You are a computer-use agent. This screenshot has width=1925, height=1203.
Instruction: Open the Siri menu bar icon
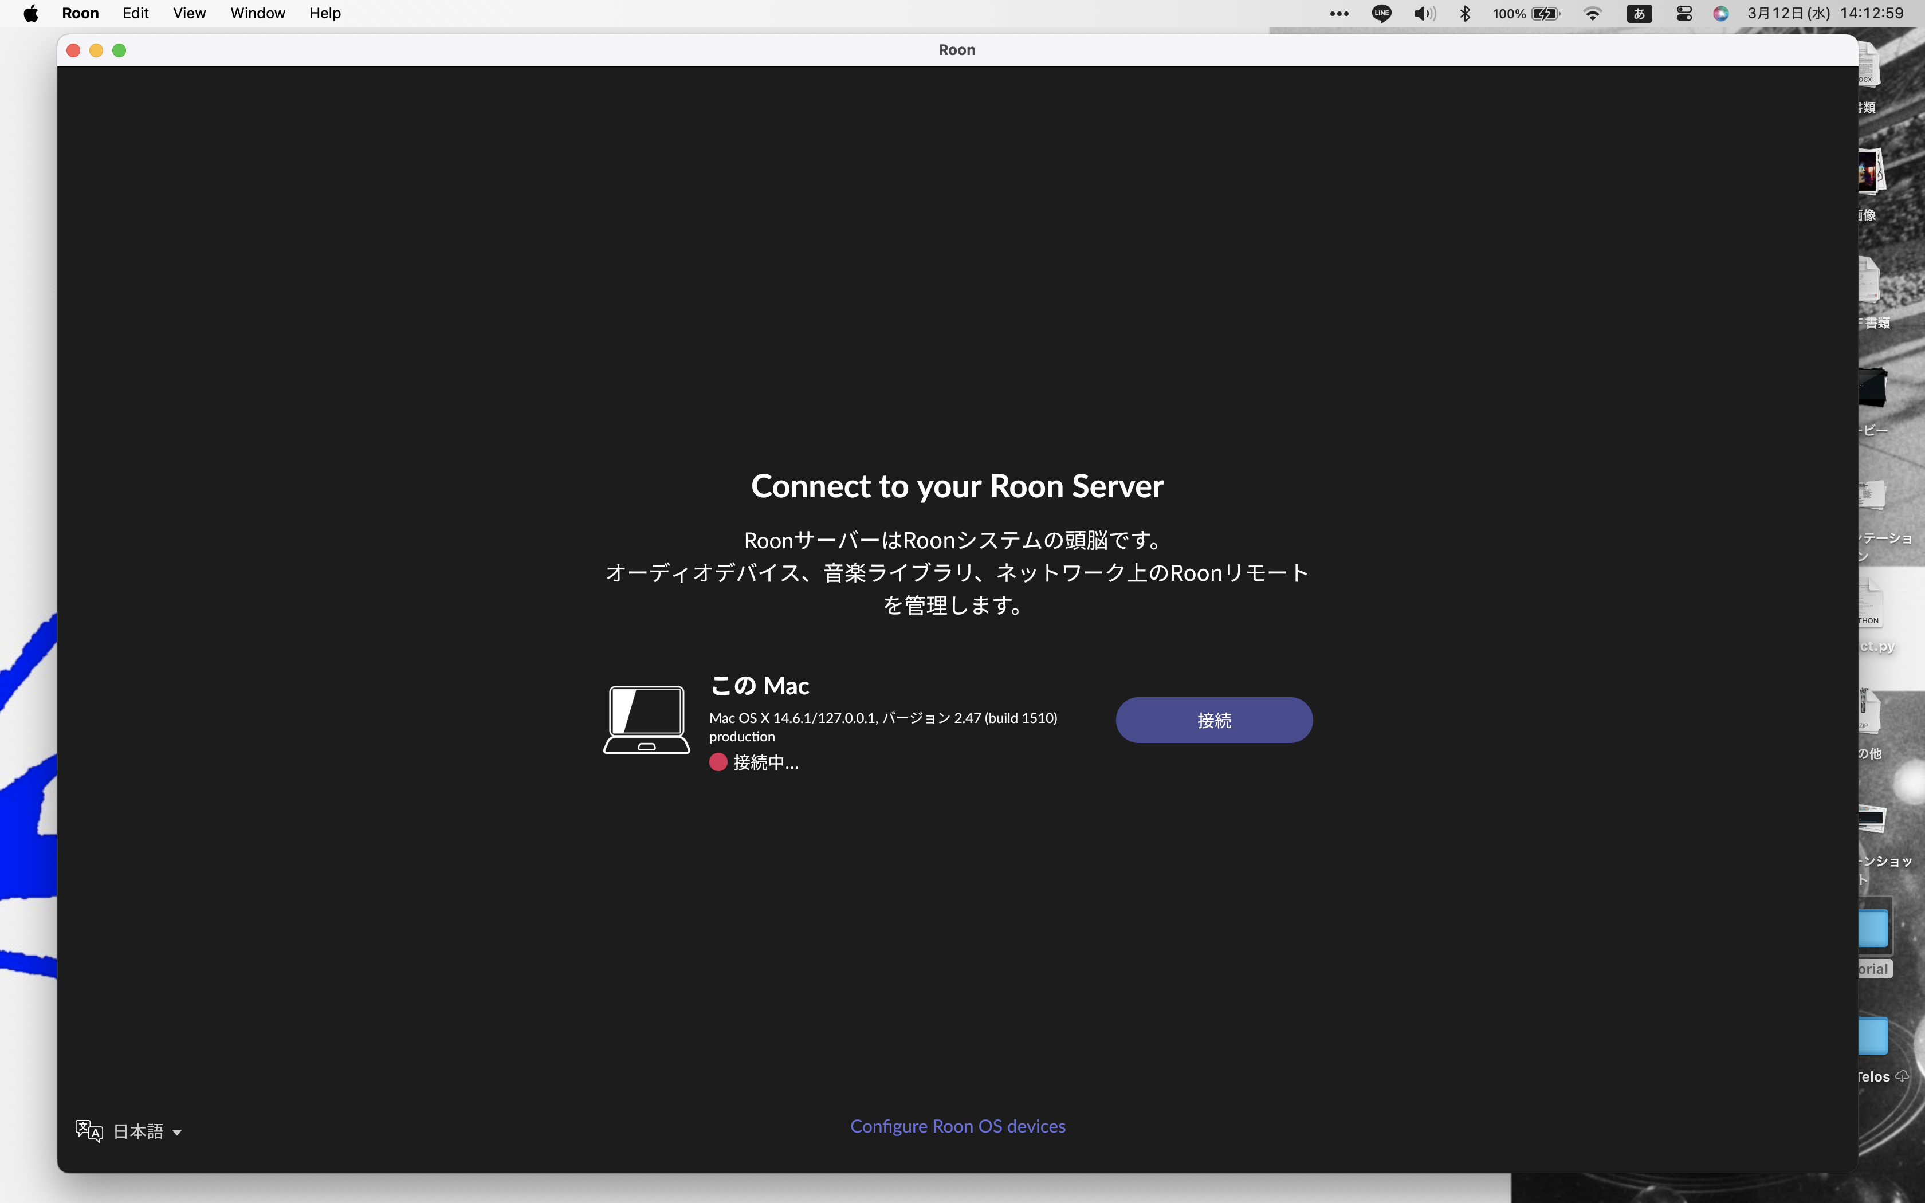[1720, 14]
